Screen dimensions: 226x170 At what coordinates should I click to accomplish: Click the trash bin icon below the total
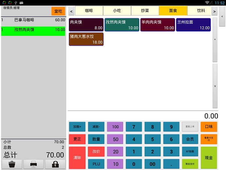[x=12, y=164]
